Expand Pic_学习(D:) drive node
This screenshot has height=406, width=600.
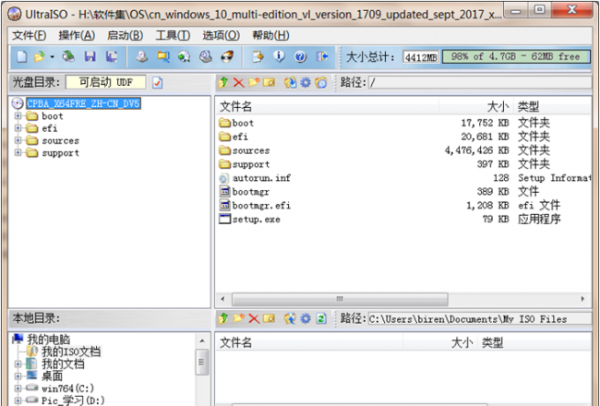18,400
